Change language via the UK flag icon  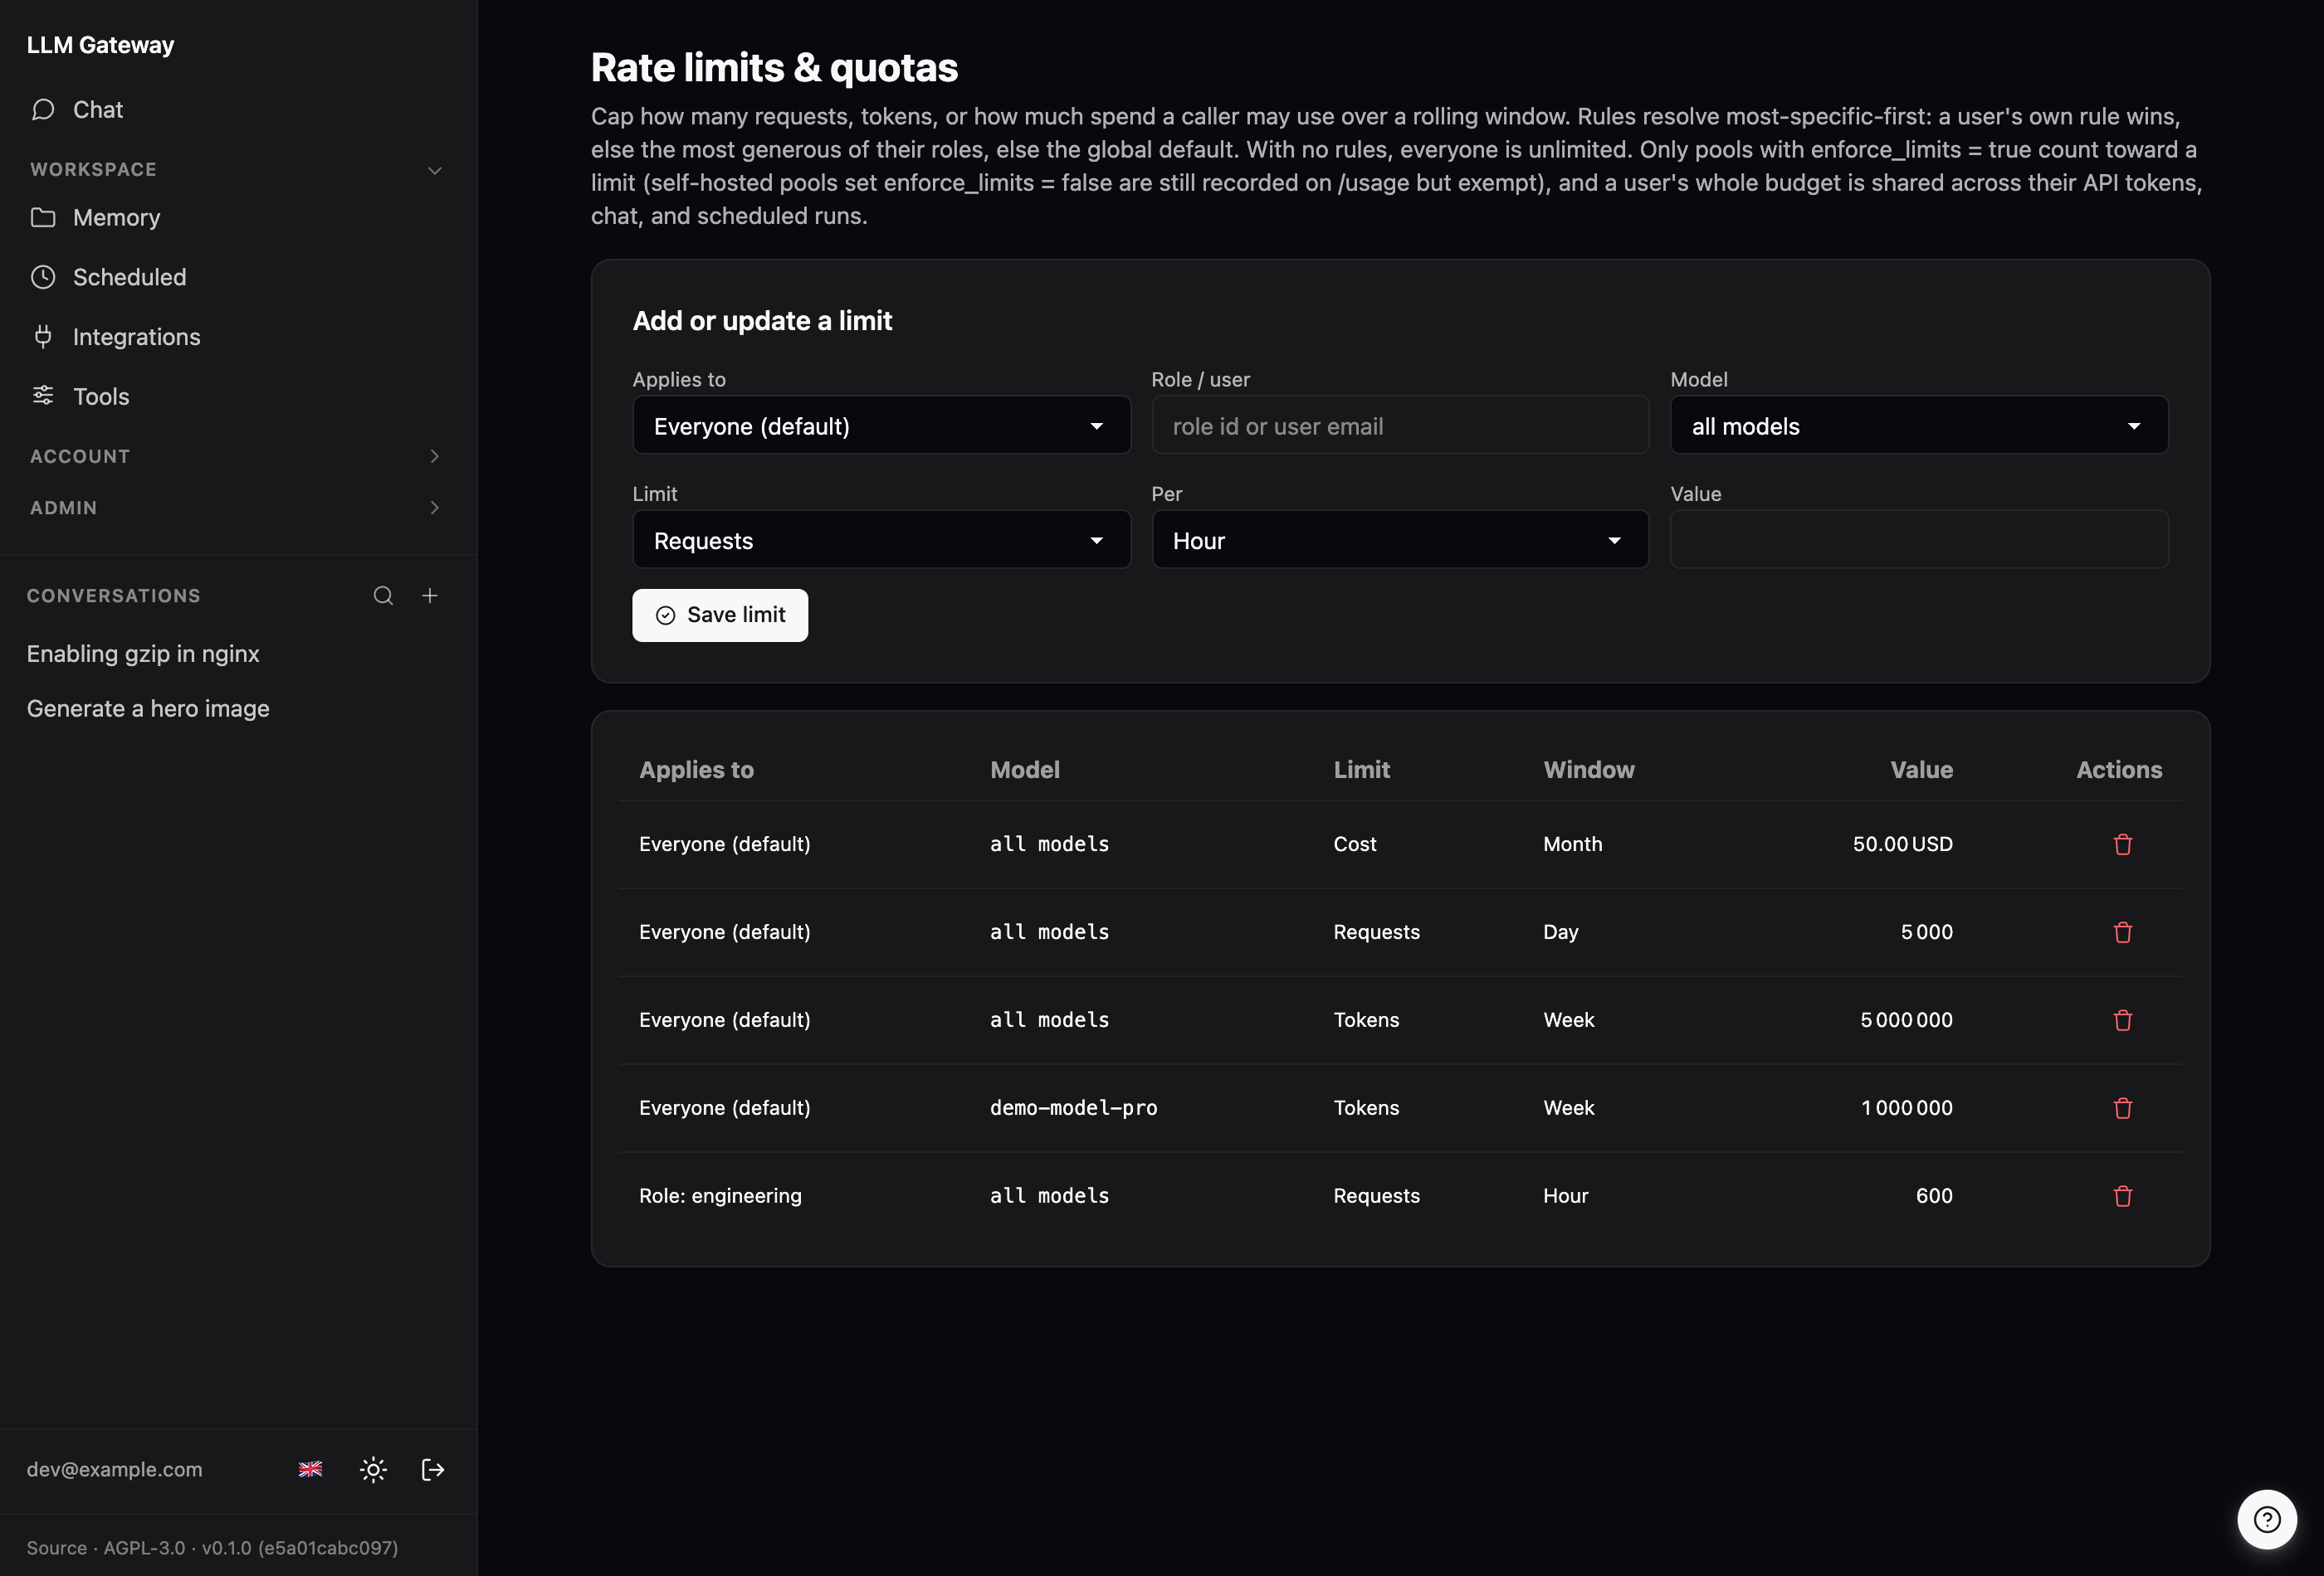click(x=311, y=1469)
